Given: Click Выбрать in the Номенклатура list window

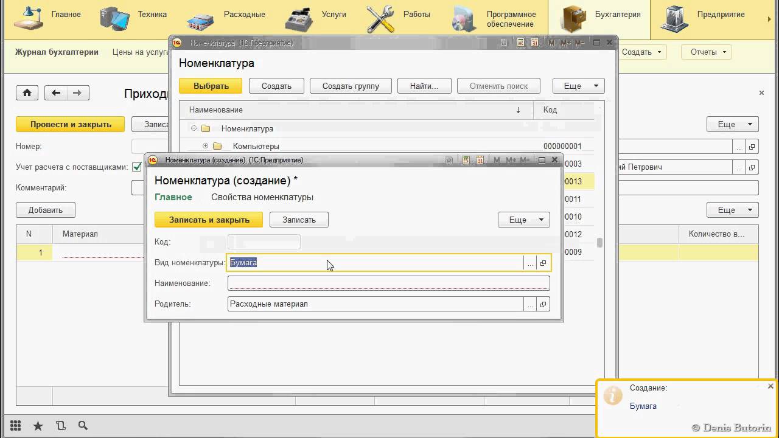Looking at the screenshot, I should coord(211,86).
